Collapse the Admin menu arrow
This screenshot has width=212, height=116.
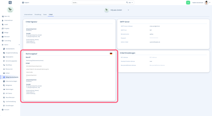pyautogui.click(x=19, y=45)
